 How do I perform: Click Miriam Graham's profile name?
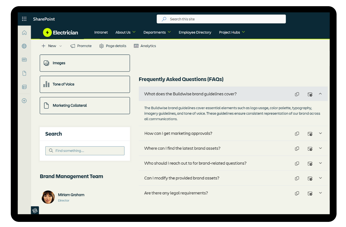pyautogui.click(x=71, y=195)
